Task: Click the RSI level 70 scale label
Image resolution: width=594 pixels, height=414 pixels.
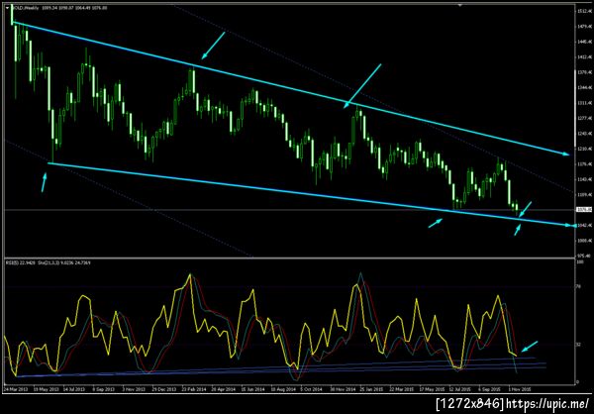Action: pos(578,287)
